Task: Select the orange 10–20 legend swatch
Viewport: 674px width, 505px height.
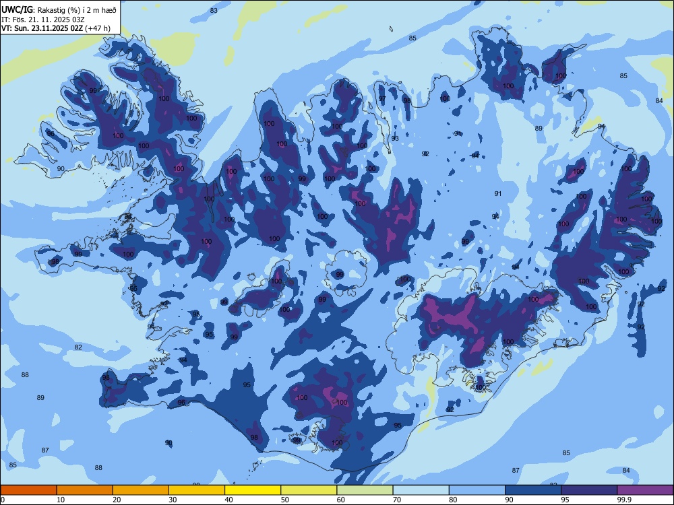Action: tap(85, 490)
